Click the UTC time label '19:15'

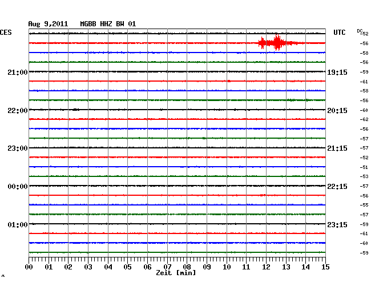click(x=337, y=72)
